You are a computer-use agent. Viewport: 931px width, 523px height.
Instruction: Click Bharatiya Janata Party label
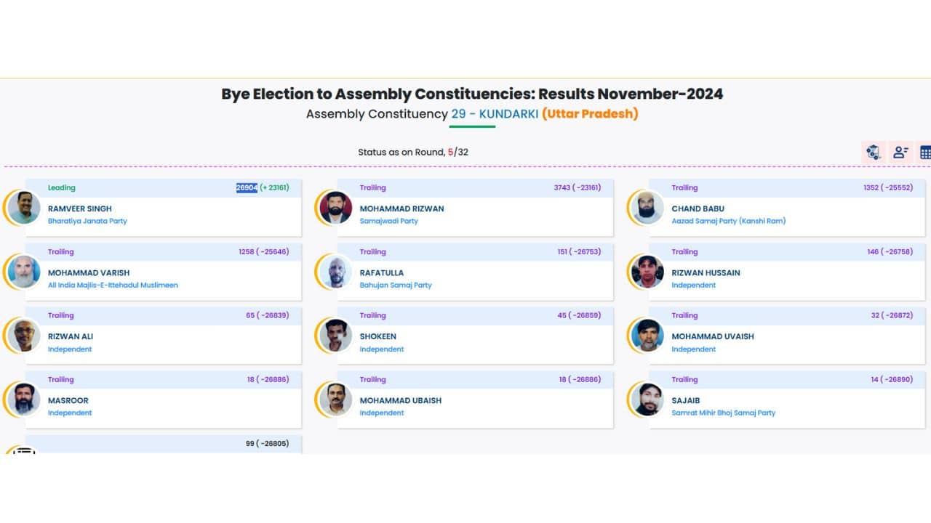(x=87, y=221)
